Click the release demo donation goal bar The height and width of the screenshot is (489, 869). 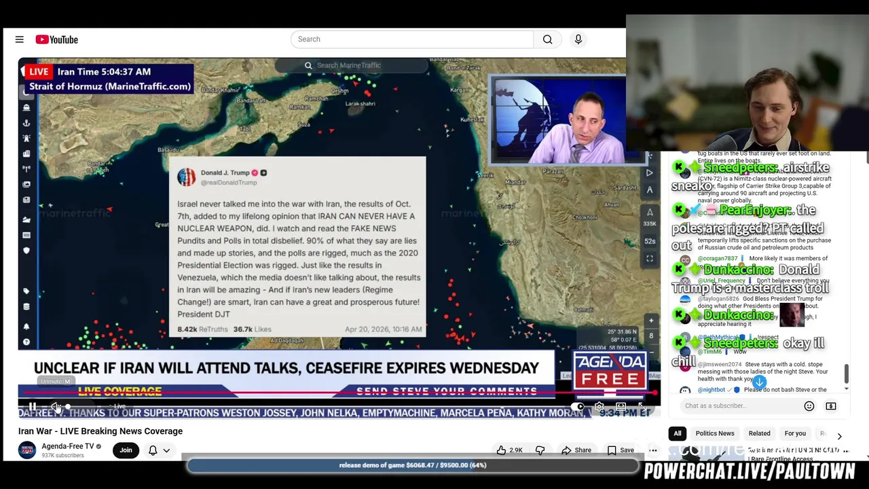(413, 465)
